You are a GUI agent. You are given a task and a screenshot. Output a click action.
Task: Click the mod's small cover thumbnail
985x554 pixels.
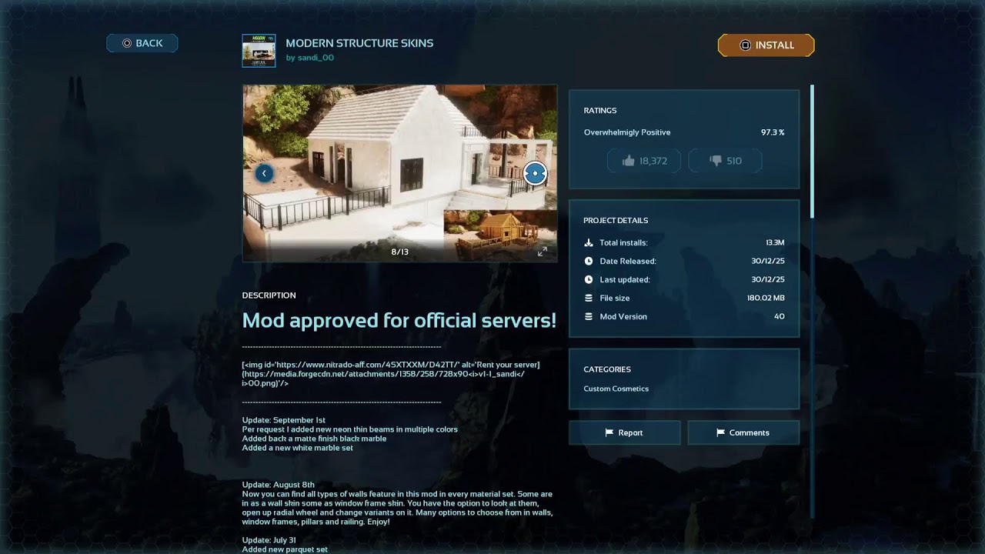click(259, 50)
